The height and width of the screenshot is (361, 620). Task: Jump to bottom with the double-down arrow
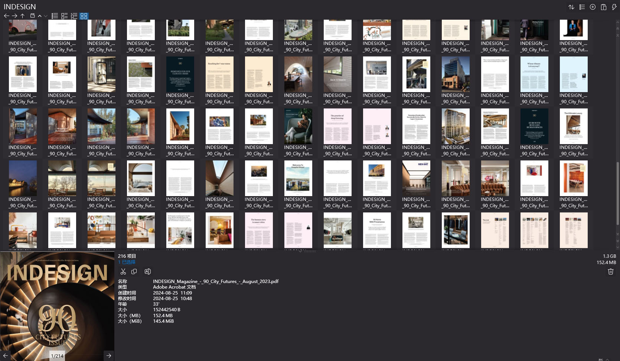617,241
